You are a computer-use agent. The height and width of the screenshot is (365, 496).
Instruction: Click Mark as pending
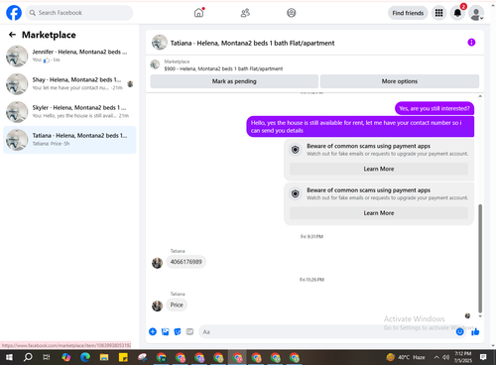point(234,81)
